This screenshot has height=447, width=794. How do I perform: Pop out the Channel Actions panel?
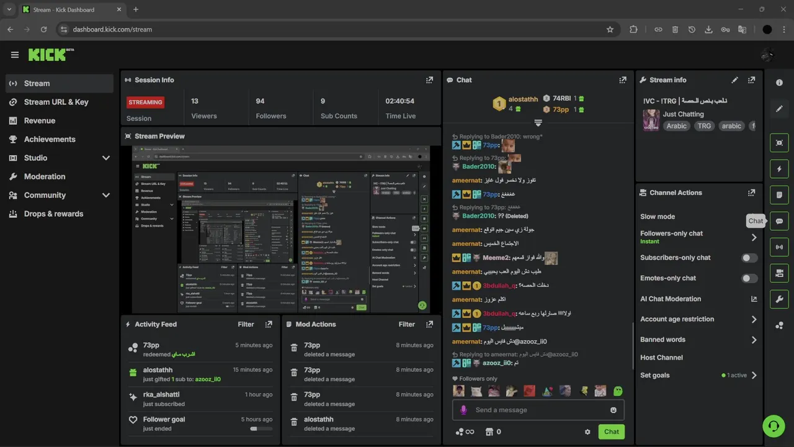pyautogui.click(x=751, y=192)
